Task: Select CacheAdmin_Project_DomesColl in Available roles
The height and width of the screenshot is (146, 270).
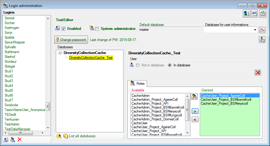Action: (x=155, y=119)
